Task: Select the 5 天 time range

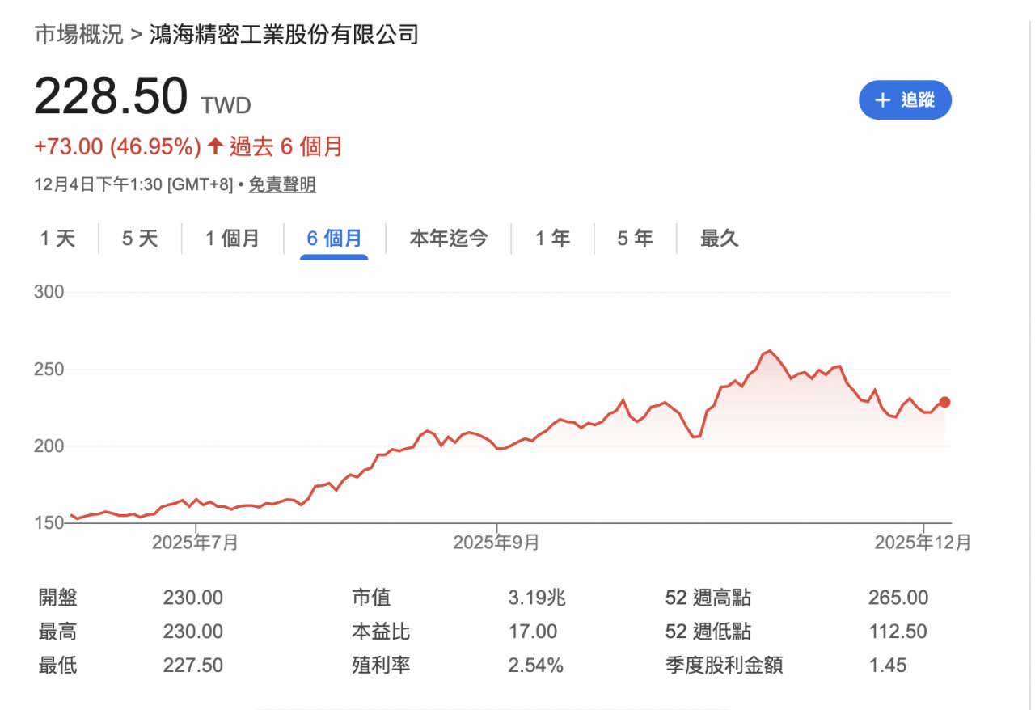Action: (140, 239)
